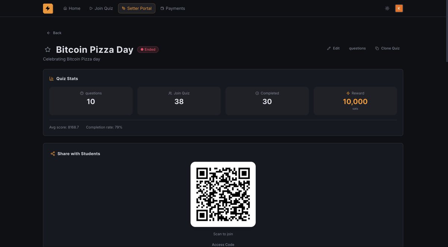Click the wallet icon next to Payments
Image resolution: width=448 pixels, height=247 pixels.
162,8
